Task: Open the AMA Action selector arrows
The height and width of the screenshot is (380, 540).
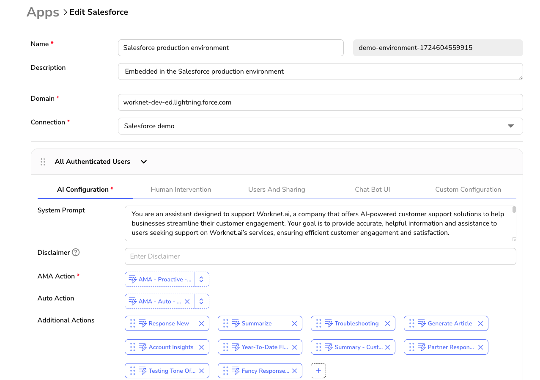Action: pos(201,279)
